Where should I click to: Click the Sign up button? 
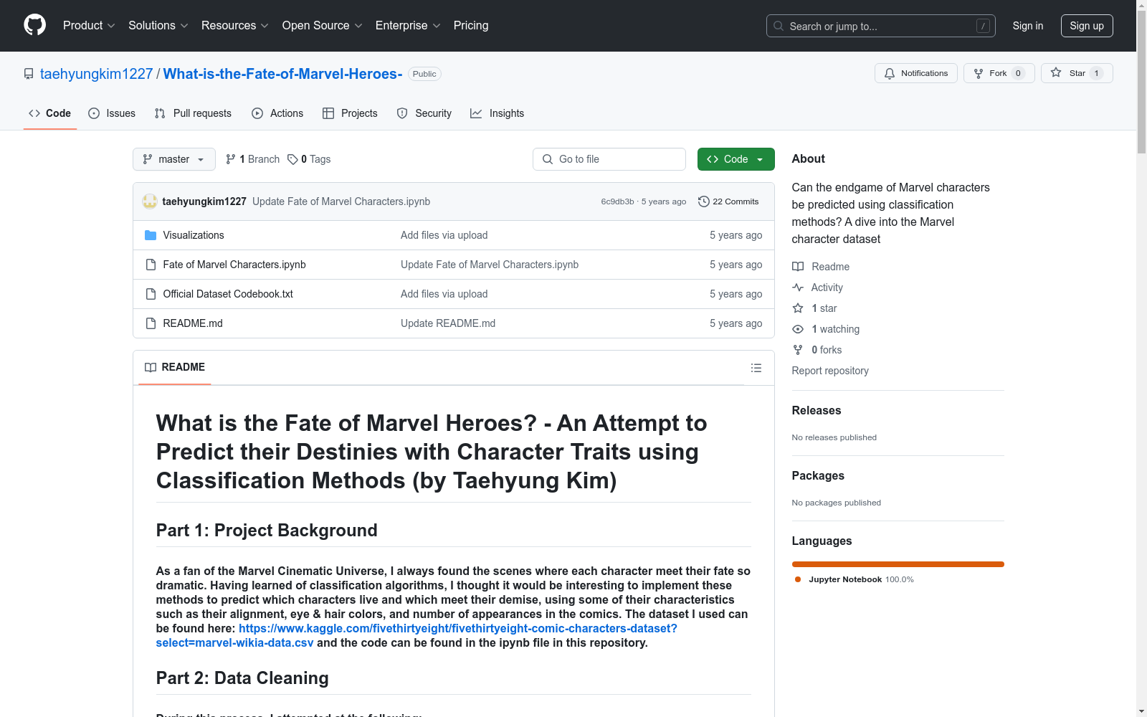(x=1087, y=26)
